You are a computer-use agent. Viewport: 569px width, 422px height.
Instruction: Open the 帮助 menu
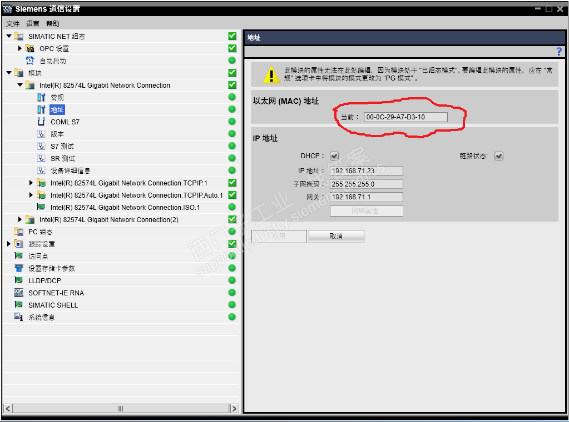pyautogui.click(x=53, y=23)
